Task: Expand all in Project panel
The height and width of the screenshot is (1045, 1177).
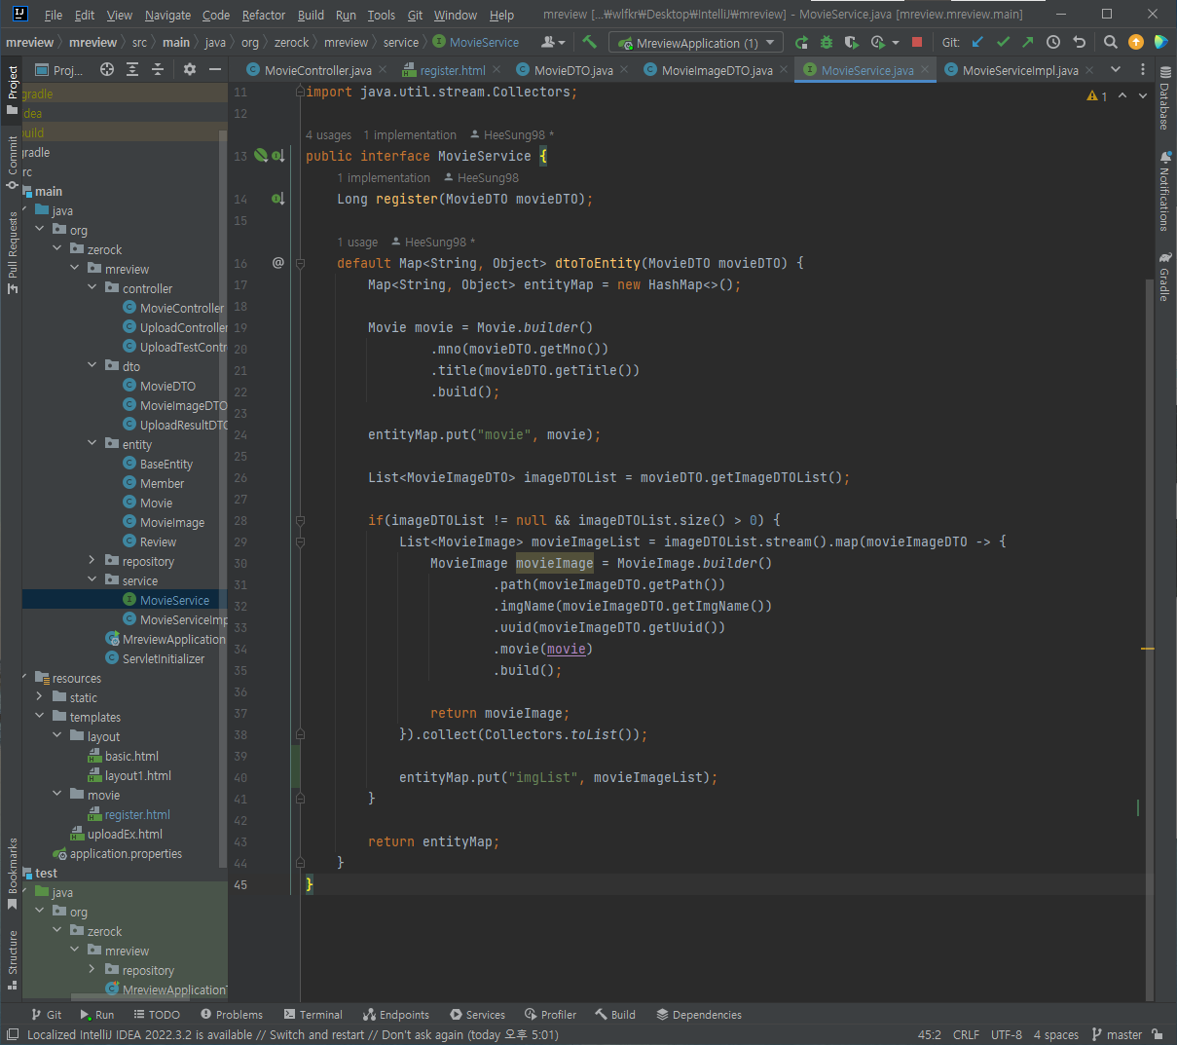Action: point(132,69)
